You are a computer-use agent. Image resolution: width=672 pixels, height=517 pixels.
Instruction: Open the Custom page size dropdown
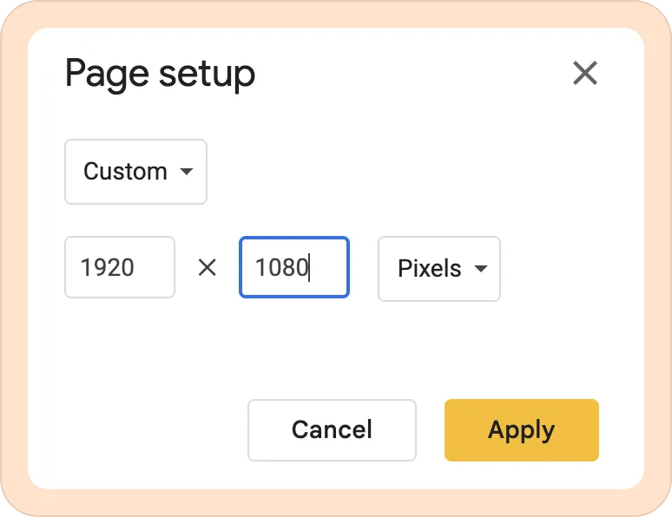click(x=135, y=172)
